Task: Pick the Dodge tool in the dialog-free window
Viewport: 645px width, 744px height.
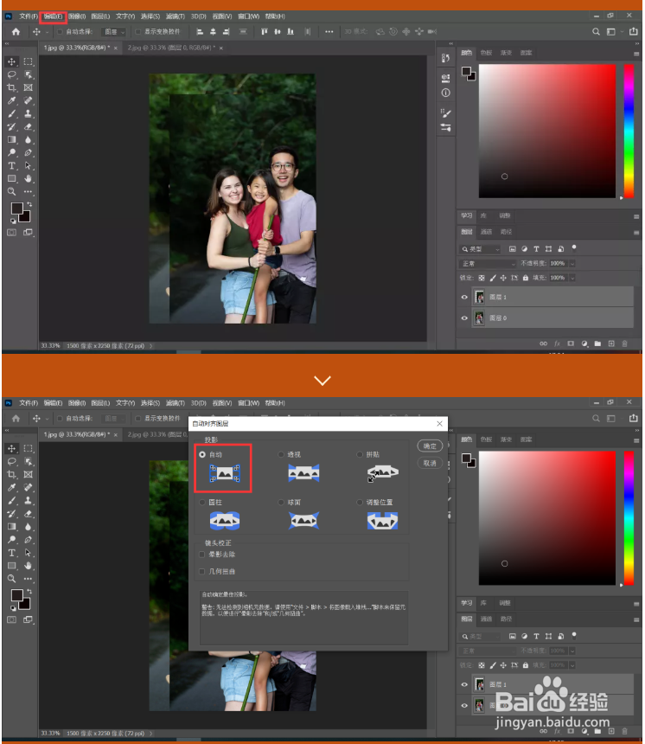Action: pos(12,153)
